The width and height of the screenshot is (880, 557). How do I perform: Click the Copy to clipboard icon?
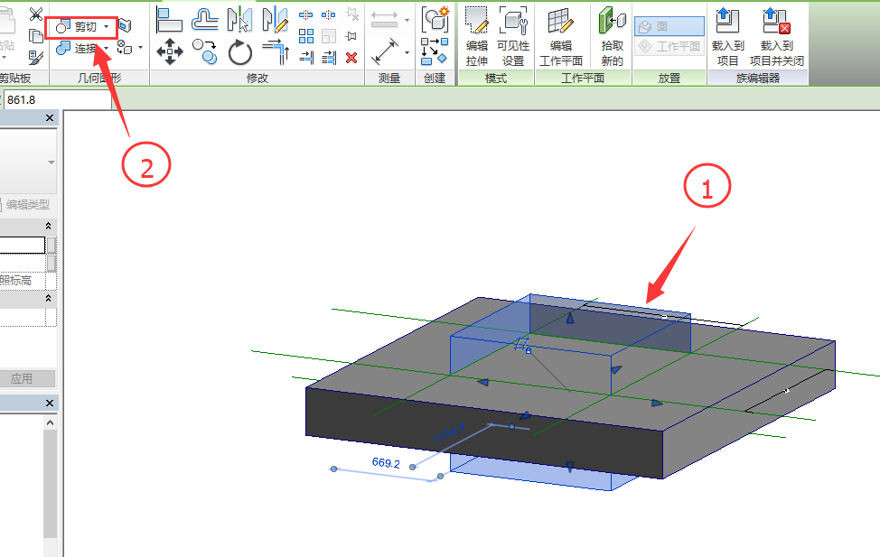pos(36,36)
